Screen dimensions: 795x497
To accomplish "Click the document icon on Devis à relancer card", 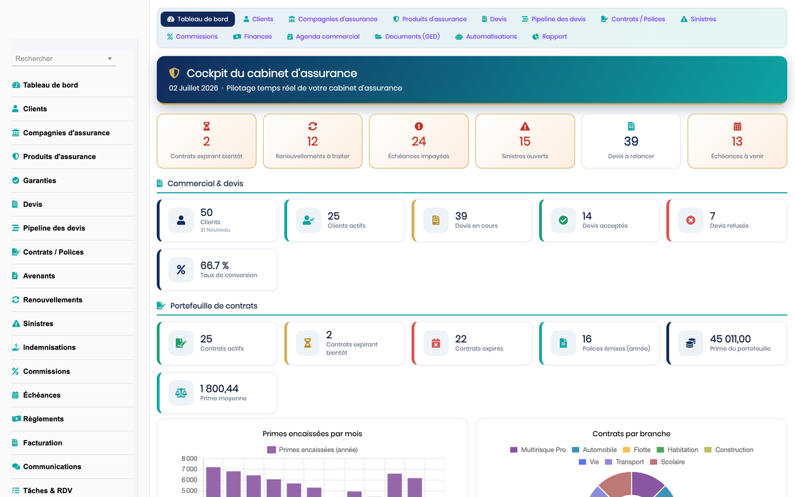I will [631, 126].
